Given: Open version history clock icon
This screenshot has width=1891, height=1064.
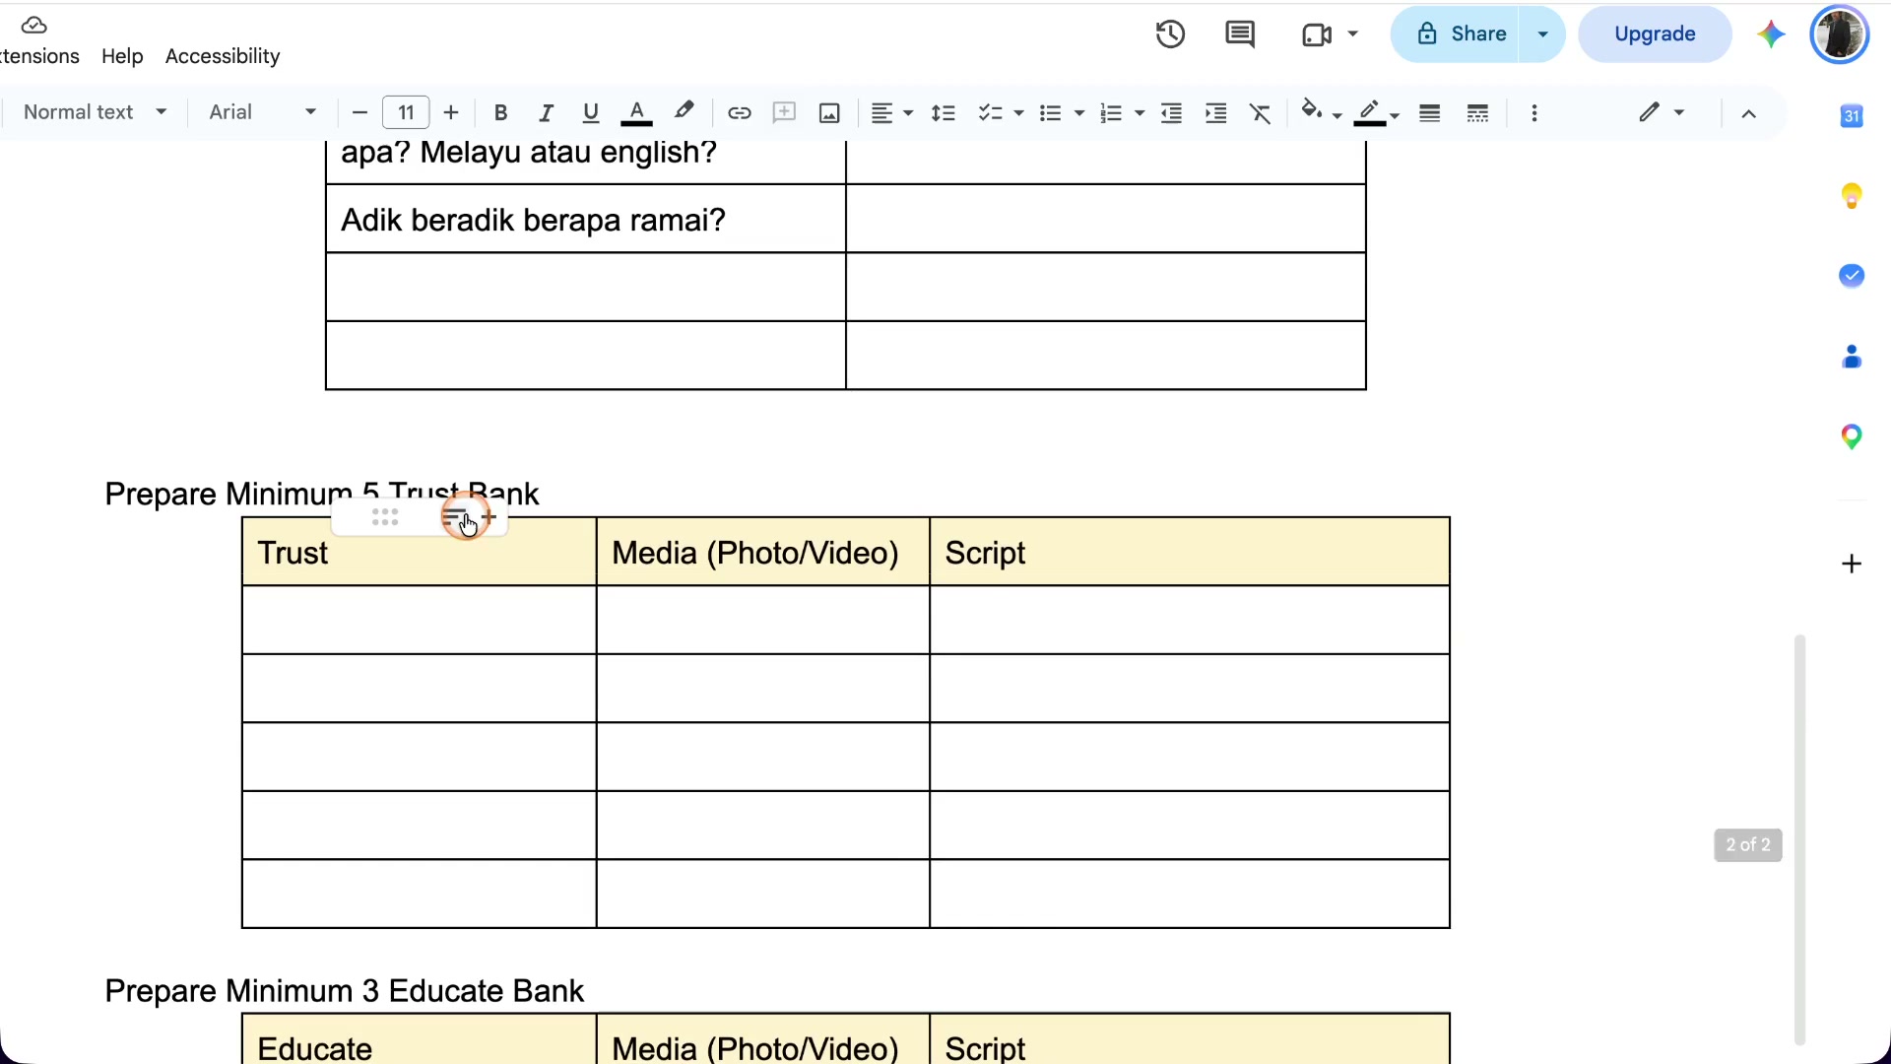Looking at the screenshot, I should (x=1170, y=34).
